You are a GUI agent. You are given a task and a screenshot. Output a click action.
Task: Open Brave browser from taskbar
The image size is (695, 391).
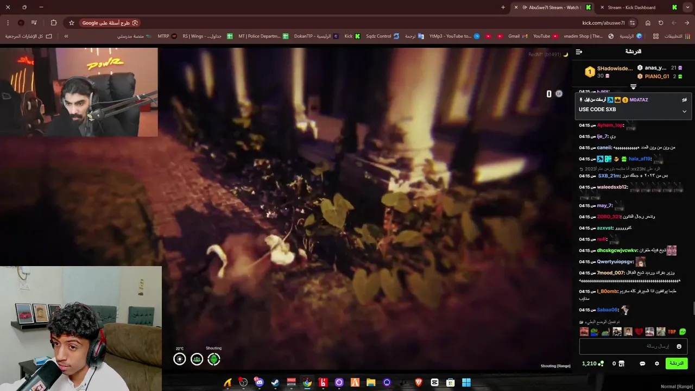tap(419, 382)
